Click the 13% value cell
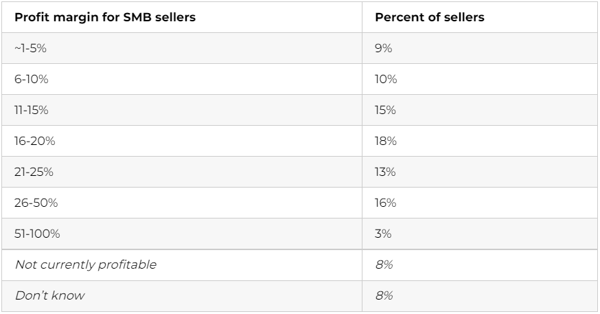The height and width of the screenshot is (314, 600). point(385,172)
